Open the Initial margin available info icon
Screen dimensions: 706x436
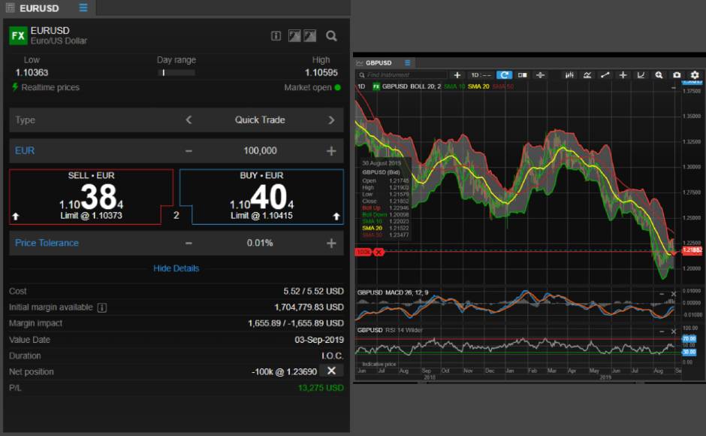tap(102, 307)
